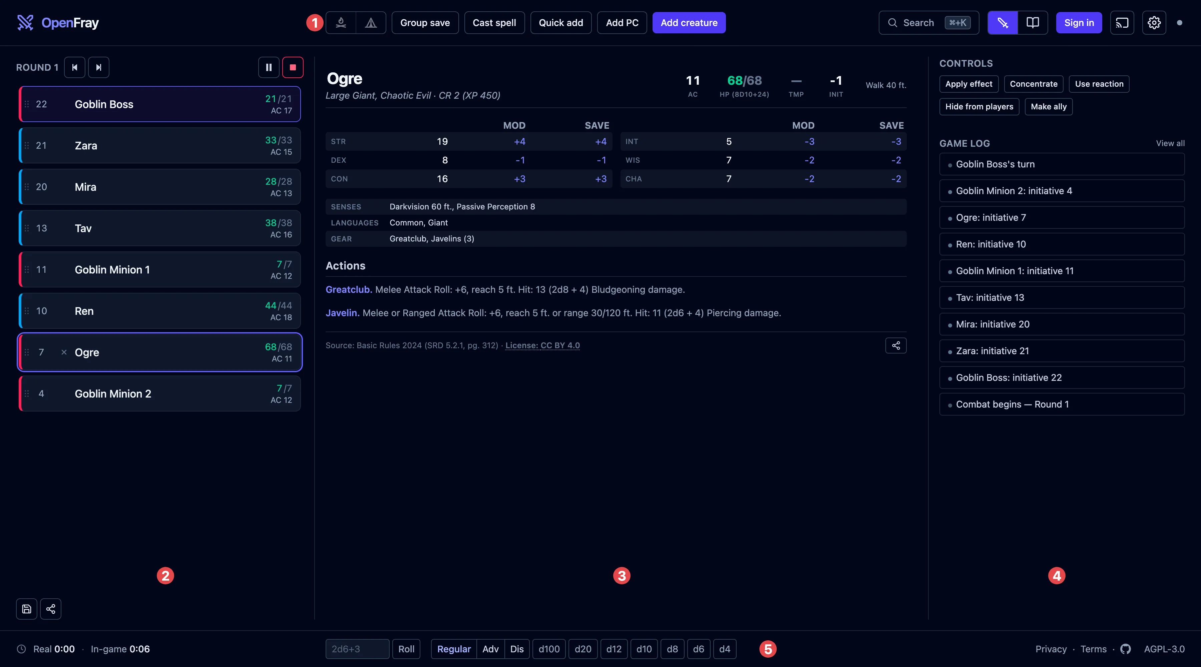Image resolution: width=1201 pixels, height=667 pixels.
Task: Click Group save button
Action: [425, 22]
